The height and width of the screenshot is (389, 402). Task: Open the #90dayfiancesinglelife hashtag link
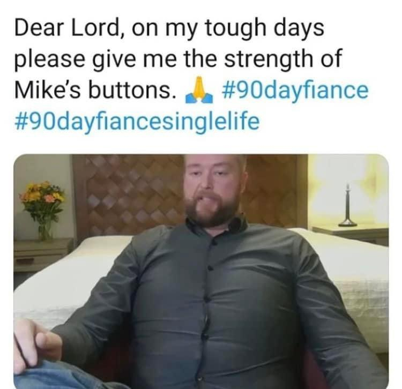click(137, 121)
